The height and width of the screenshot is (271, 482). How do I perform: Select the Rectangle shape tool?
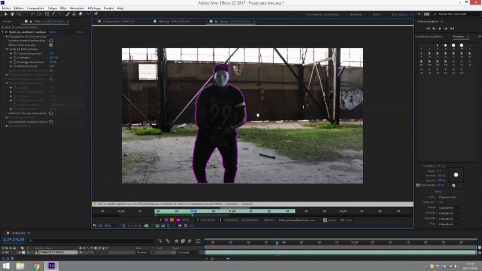[47, 14]
